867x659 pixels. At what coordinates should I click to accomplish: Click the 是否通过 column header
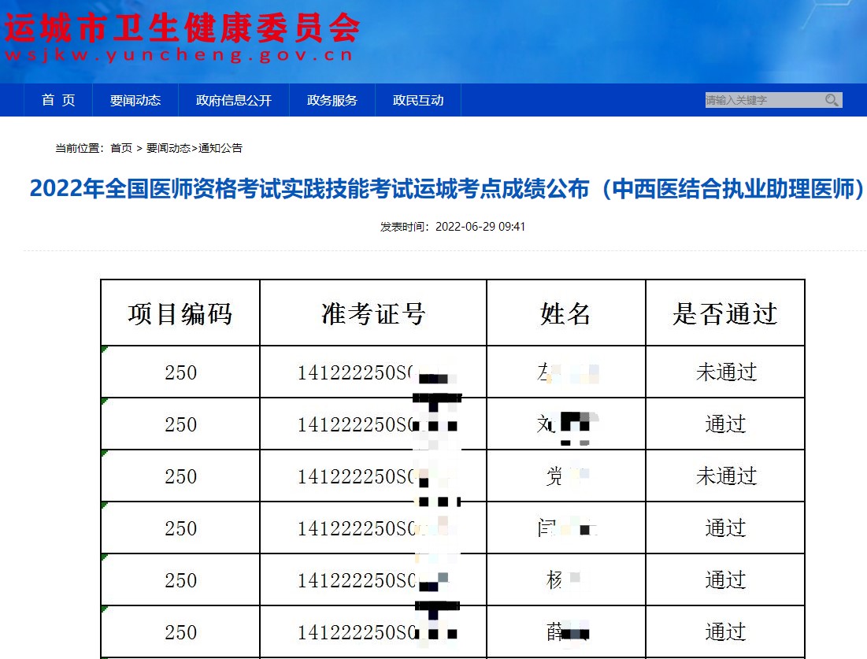coord(724,313)
